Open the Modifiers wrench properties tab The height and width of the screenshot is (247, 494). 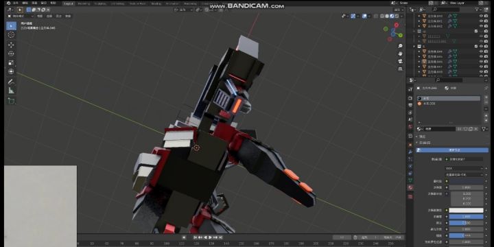[x=410, y=151]
